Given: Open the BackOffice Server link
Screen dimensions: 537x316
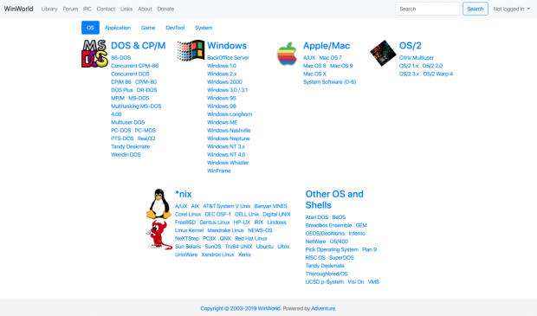Looking at the screenshot, I should tap(228, 57).
